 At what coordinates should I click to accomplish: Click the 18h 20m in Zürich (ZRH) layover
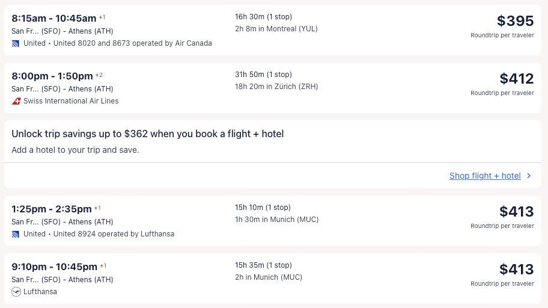click(x=276, y=87)
